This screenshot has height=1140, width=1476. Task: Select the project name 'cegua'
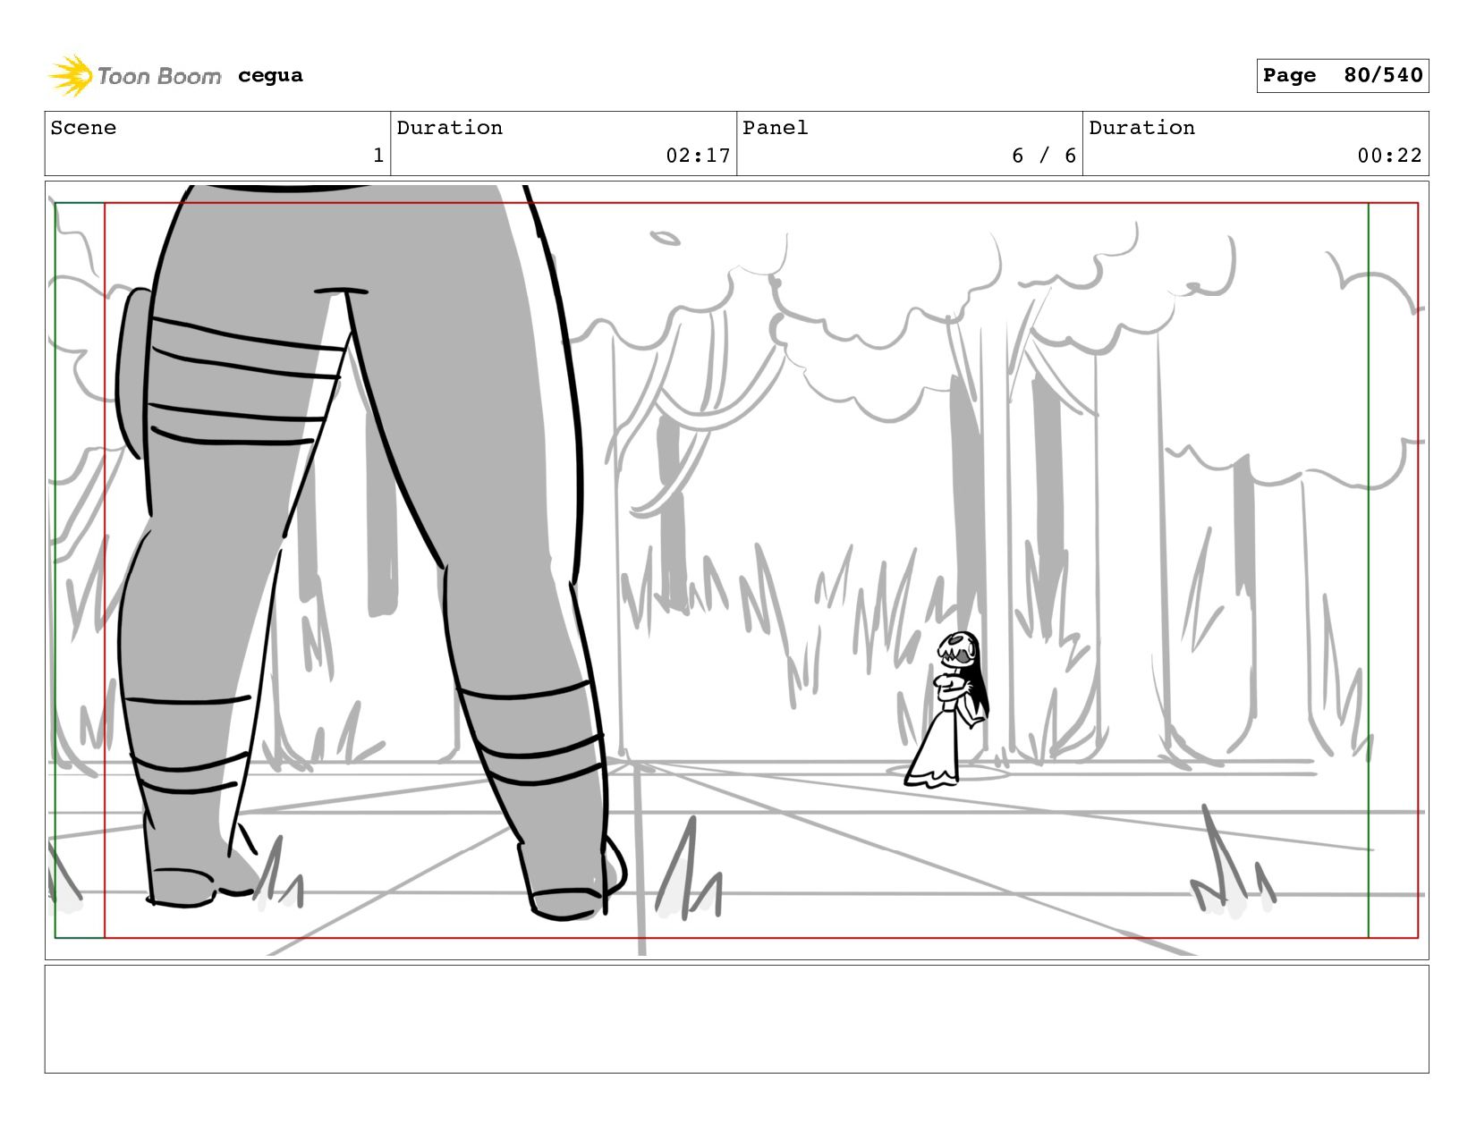(x=270, y=76)
